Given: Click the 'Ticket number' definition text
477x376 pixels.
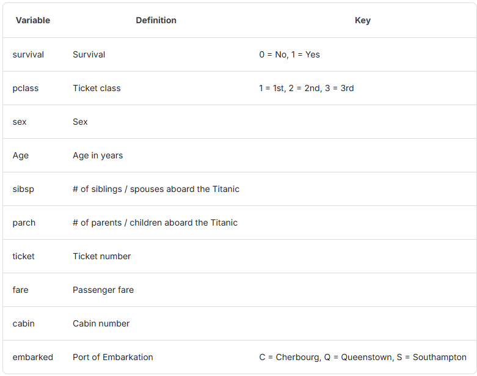Looking at the screenshot, I should [x=101, y=256].
